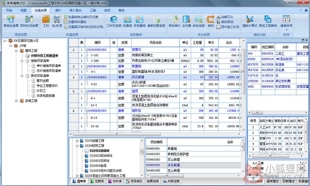Expand the 0103桩基工程 library node

[x=78, y=141]
